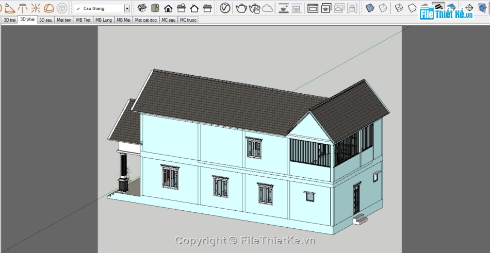This screenshot has height=253, width=490.
Task: Click the side door above the steps
Action: (x=356, y=199)
